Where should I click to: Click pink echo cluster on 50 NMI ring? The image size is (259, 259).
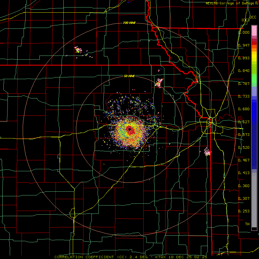159,83
